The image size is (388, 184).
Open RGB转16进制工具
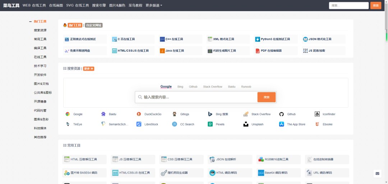click(x=279, y=159)
